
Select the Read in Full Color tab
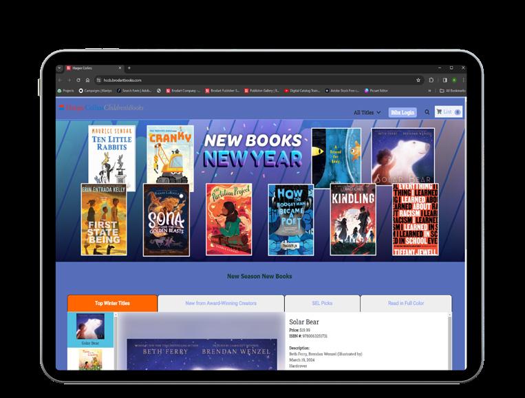click(406, 303)
